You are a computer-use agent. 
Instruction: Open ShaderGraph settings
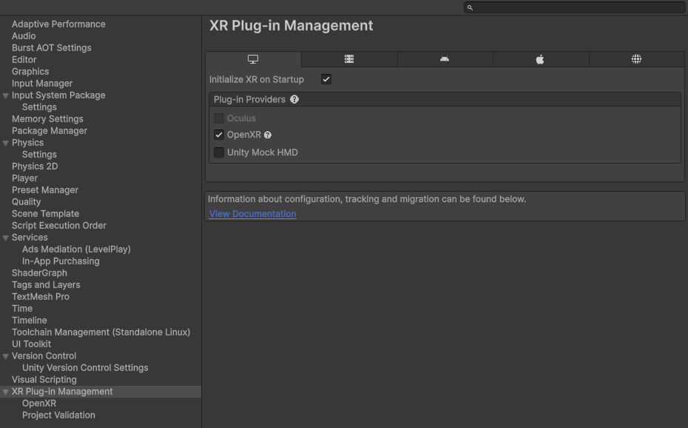point(39,273)
